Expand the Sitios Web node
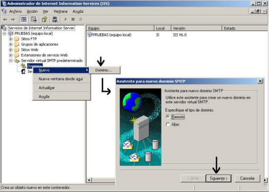Screen dimensions: 269x192 click(11, 50)
